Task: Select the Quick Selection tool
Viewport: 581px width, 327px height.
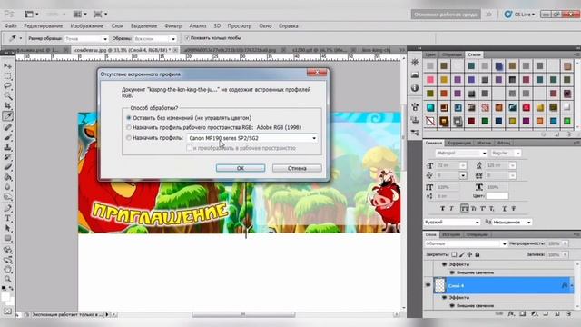Action: click(x=7, y=96)
